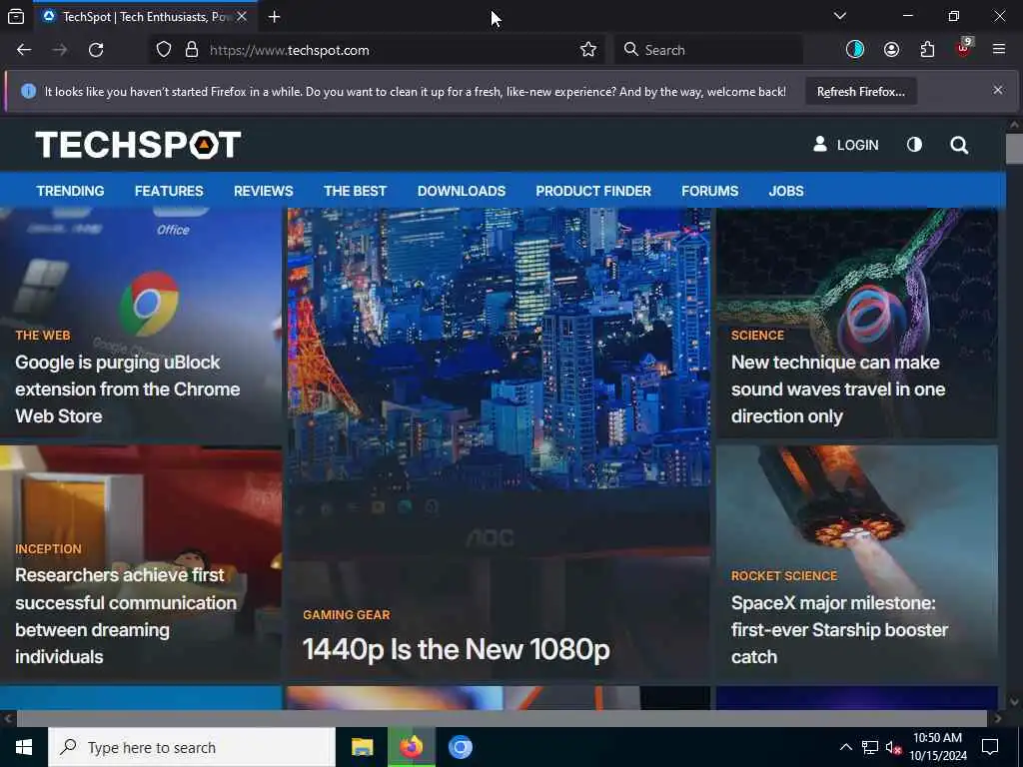Open THE BEST menu
Image resolution: width=1023 pixels, height=767 pixels.
pyautogui.click(x=355, y=191)
